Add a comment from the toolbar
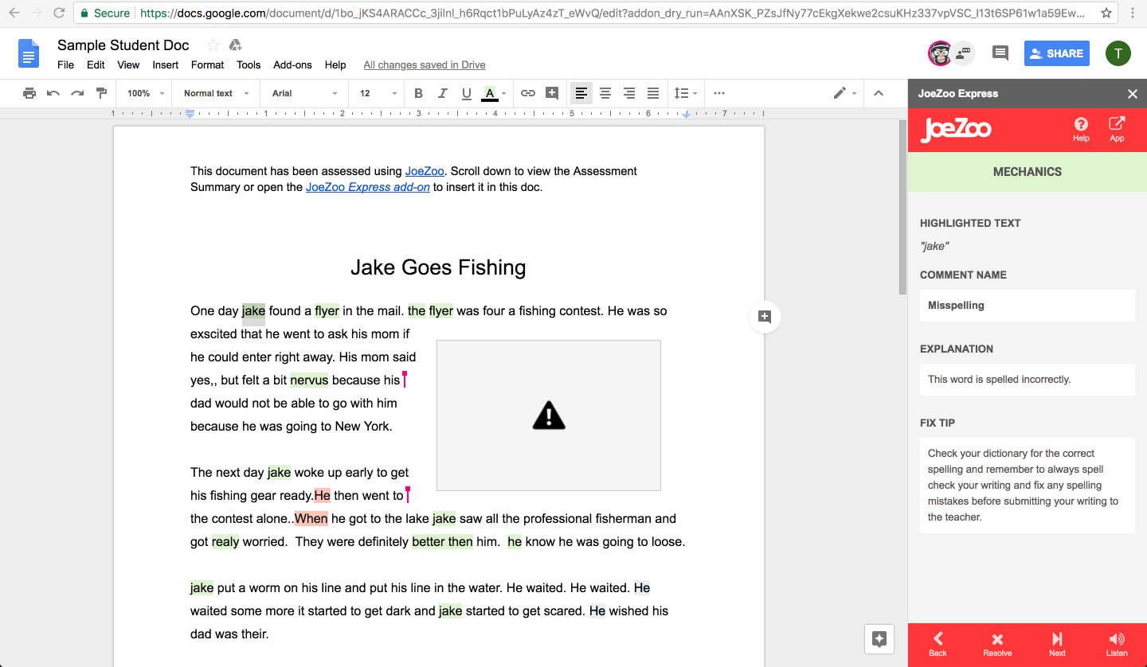This screenshot has height=667, width=1147. (551, 93)
